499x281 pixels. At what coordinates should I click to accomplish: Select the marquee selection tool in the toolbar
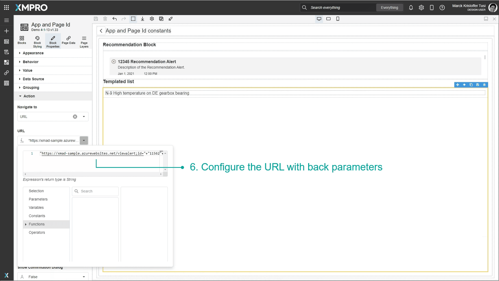[x=133, y=19]
